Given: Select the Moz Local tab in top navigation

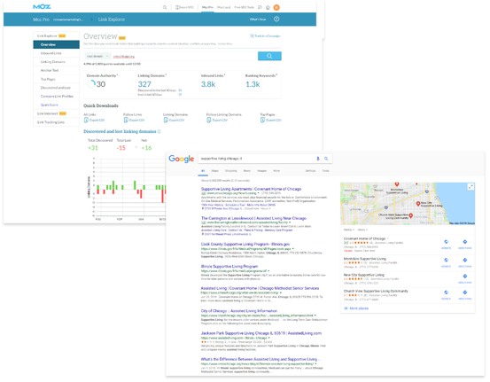Looking at the screenshot, I should point(224,7).
